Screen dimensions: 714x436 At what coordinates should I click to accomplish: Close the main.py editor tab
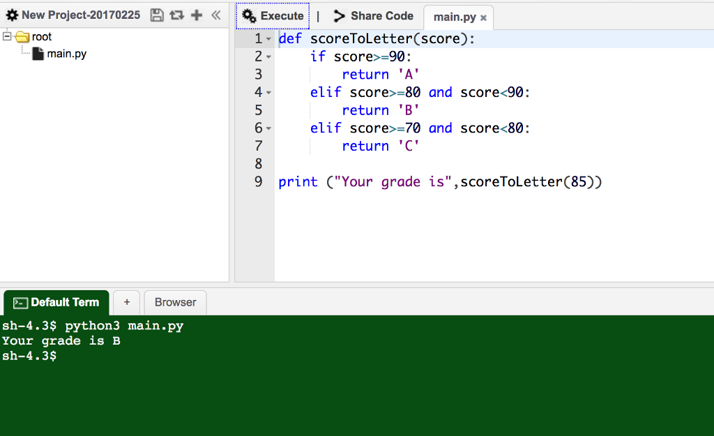[483, 17]
